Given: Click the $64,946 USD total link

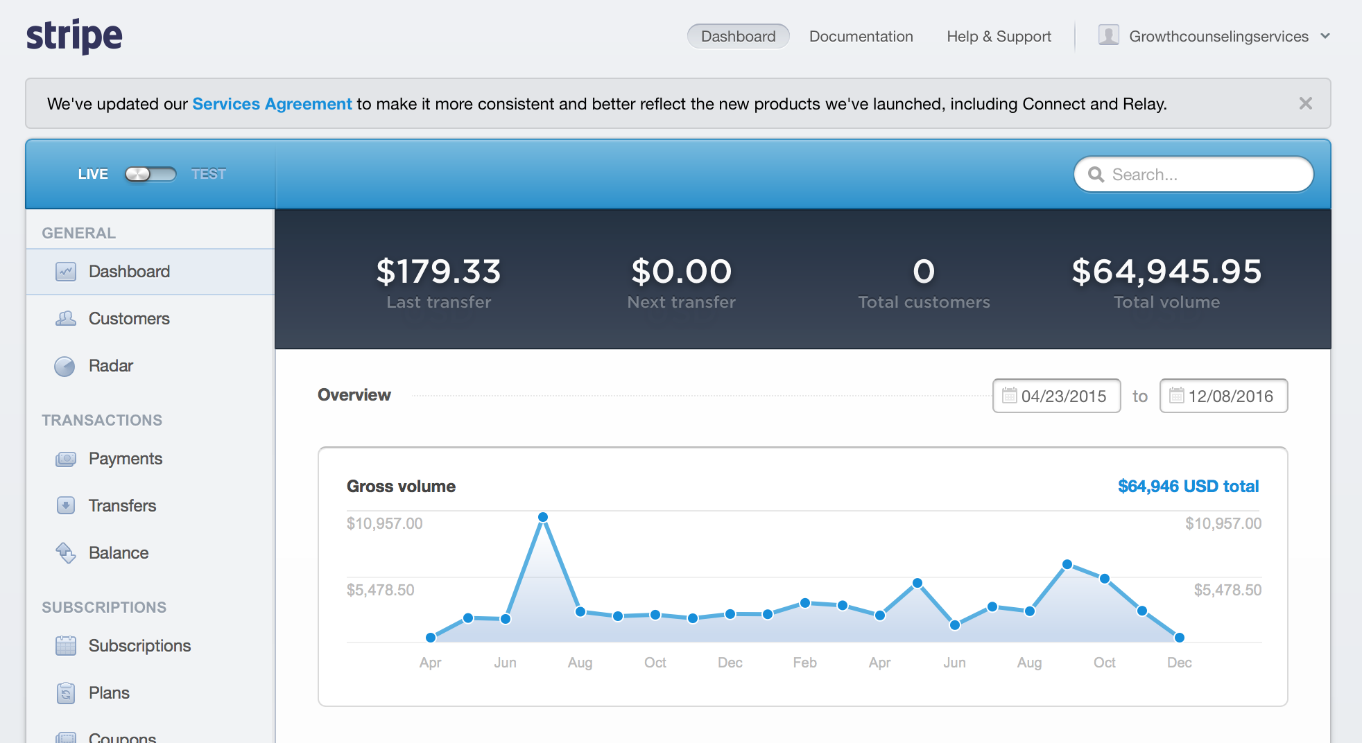Looking at the screenshot, I should tap(1188, 487).
